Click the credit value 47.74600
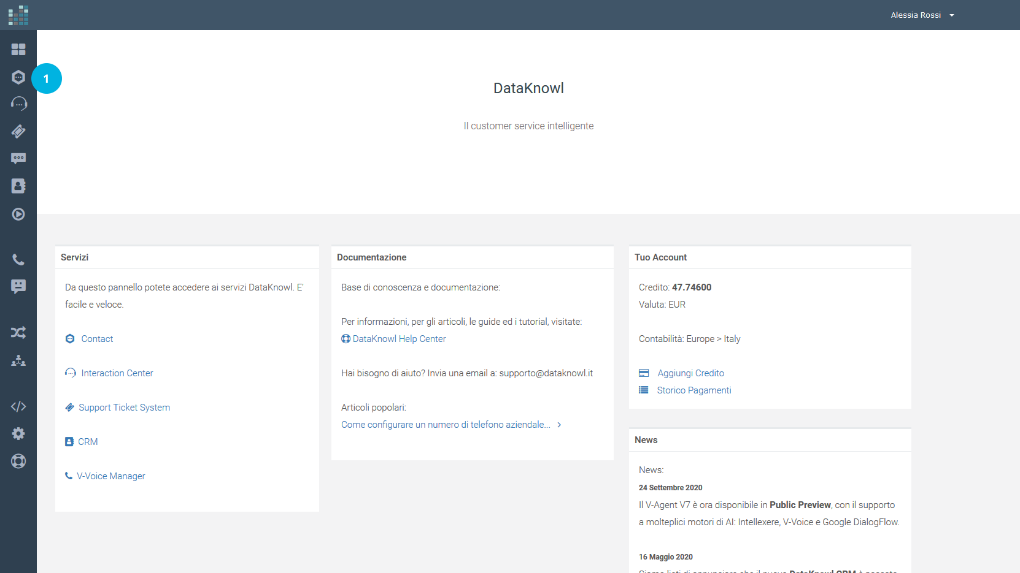Viewport: 1020px width, 573px height. [692, 287]
